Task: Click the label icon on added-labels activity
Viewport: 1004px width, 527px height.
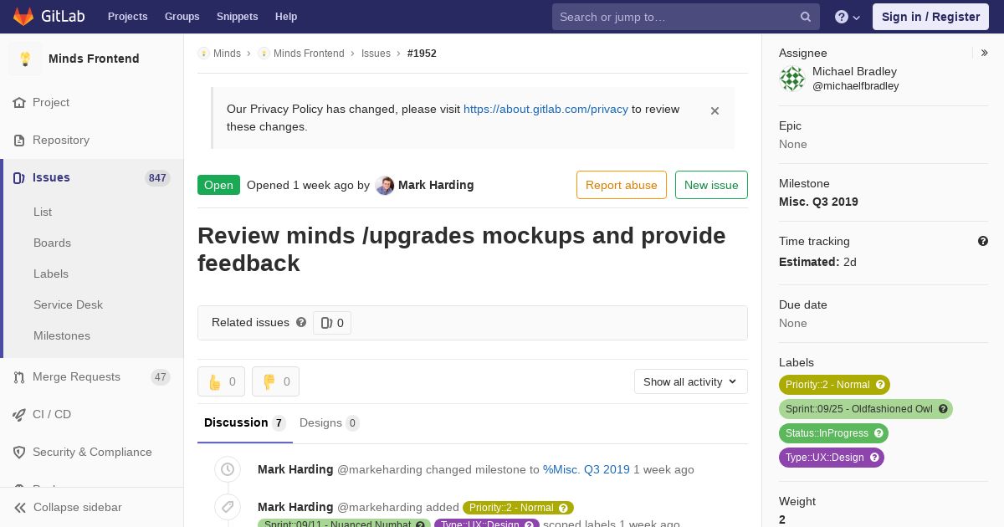Action: click(x=228, y=507)
